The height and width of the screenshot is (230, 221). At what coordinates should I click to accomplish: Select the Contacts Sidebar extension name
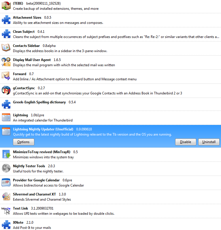(26, 45)
